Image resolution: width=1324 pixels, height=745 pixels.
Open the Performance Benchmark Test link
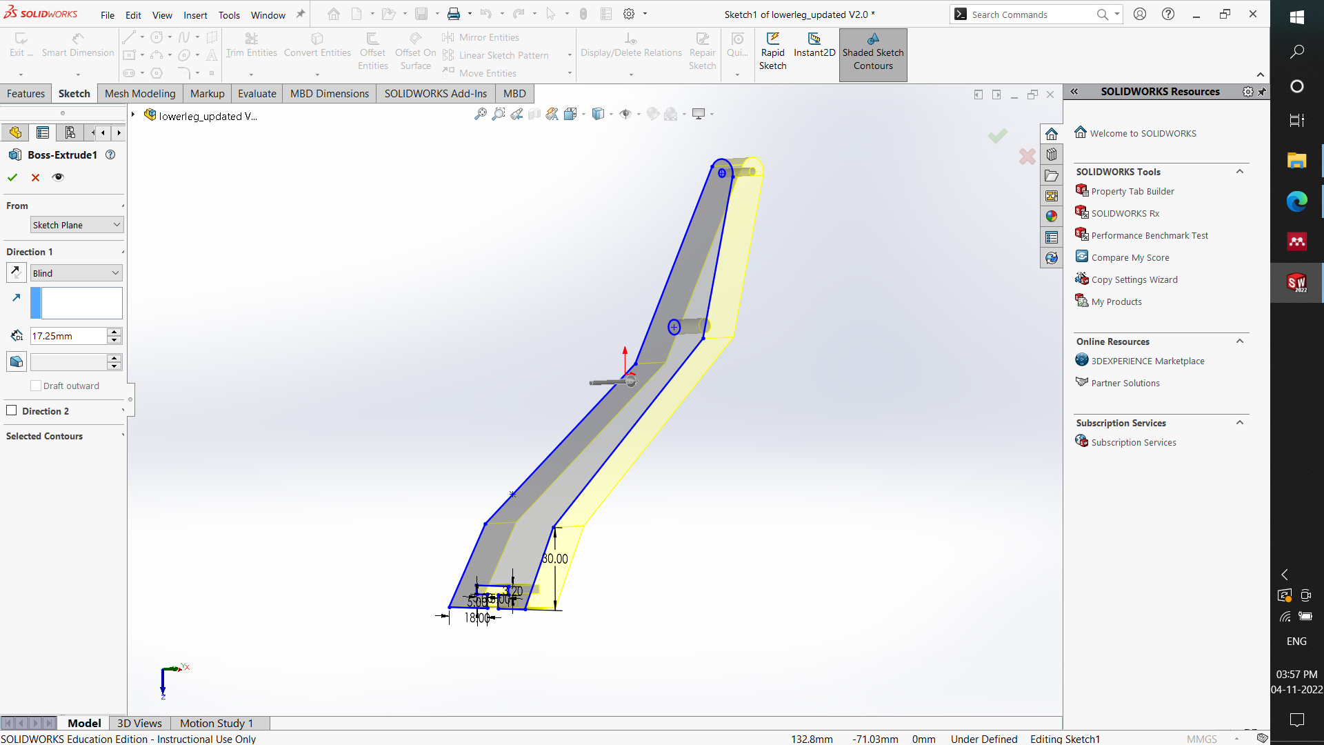(x=1149, y=235)
